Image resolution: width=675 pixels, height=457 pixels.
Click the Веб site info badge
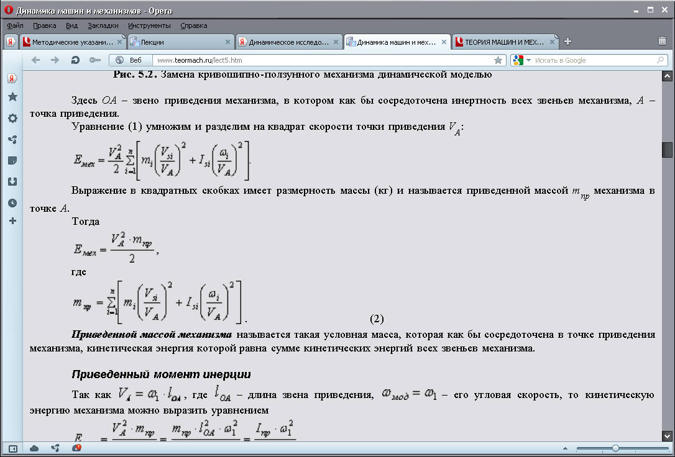coord(131,60)
